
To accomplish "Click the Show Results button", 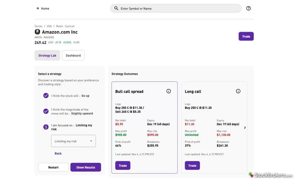I will [86, 167].
